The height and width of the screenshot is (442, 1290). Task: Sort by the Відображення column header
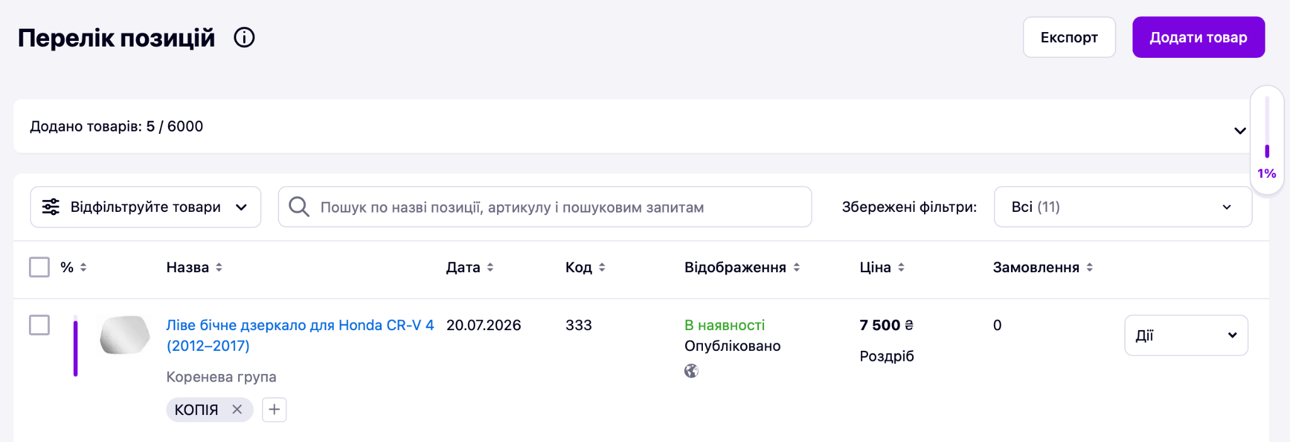pos(742,267)
